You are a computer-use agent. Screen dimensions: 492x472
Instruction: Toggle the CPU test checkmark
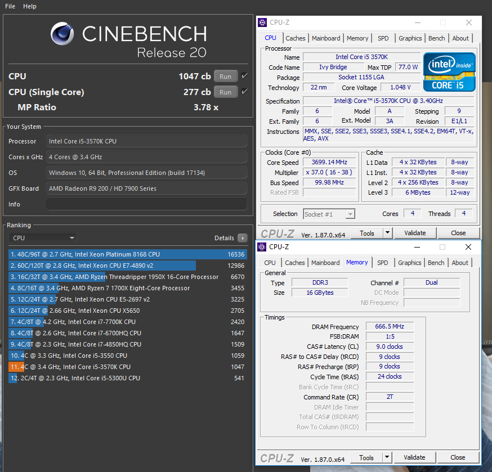tap(244, 76)
